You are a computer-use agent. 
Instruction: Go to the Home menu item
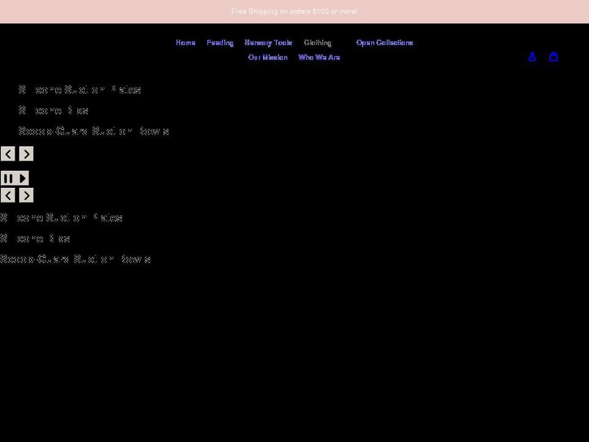point(185,42)
